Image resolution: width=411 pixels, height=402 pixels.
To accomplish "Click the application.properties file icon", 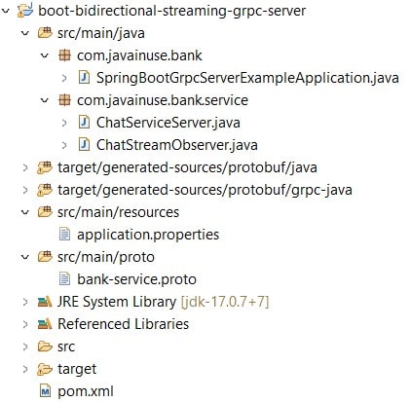I will pyautogui.click(x=64, y=235).
